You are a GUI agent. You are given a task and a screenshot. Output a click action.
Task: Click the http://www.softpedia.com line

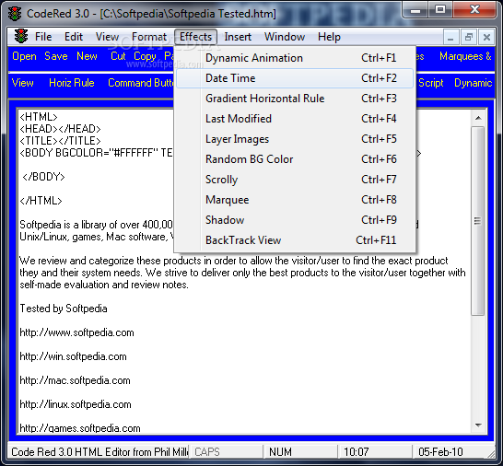[x=76, y=332]
